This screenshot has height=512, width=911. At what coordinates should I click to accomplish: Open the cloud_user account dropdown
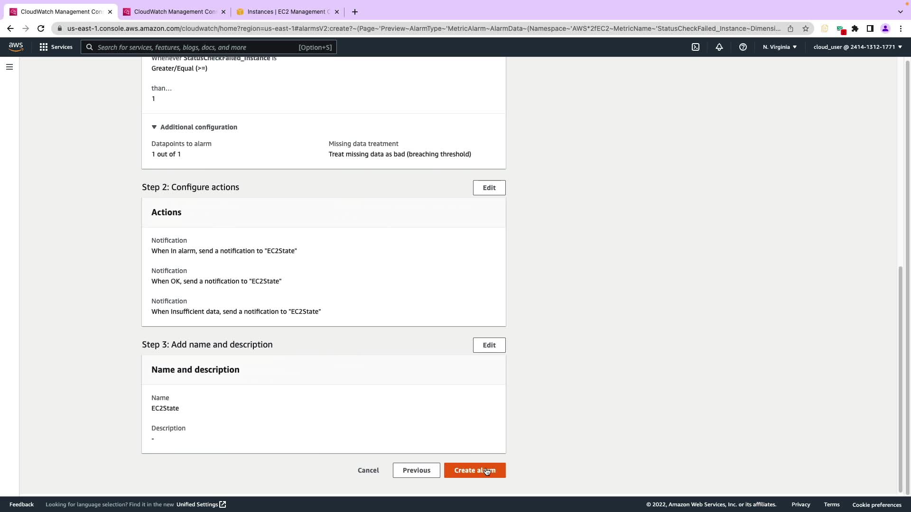point(857,47)
